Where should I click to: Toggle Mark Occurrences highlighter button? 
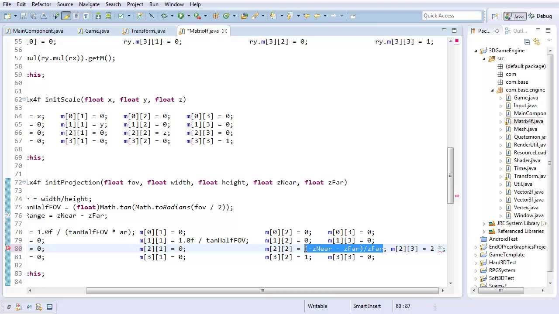(x=66, y=16)
